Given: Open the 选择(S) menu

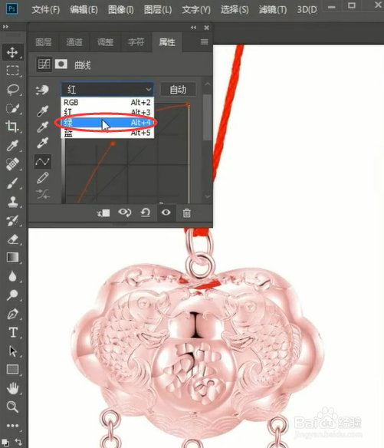Looking at the screenshot, I should point(235,10).
